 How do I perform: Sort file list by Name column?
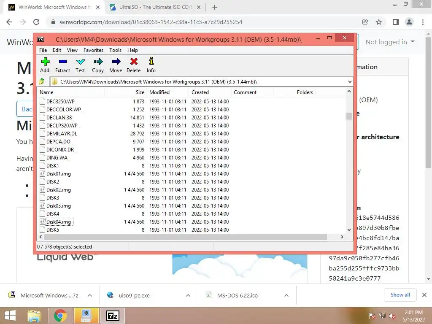coord(70,92)
